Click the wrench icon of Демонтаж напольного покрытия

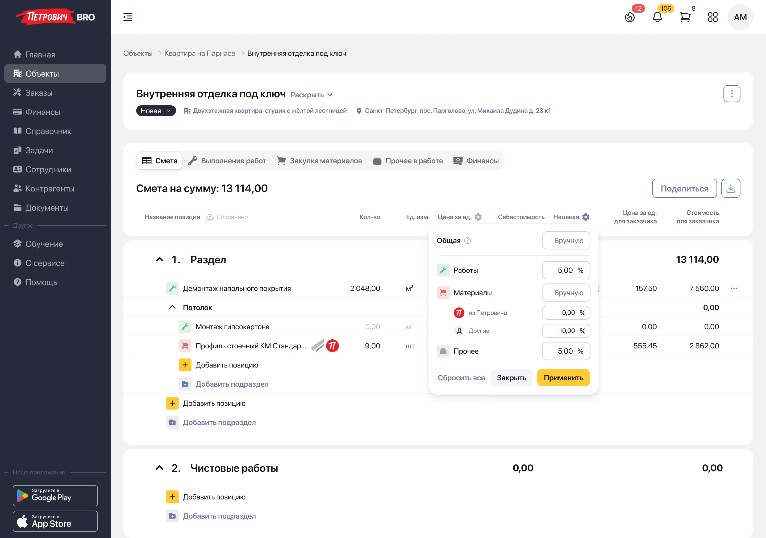(x=172, y=288)
